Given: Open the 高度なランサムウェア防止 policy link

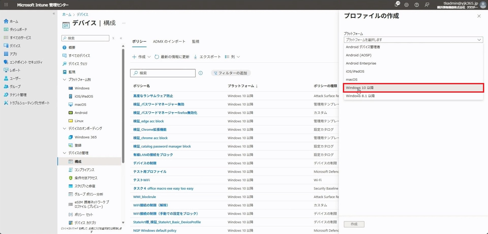Looking at the screenshot, I should tap(153, 96).
